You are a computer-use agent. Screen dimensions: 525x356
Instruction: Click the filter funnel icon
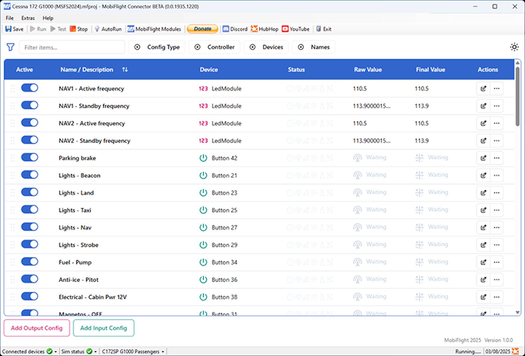(10, 47)
